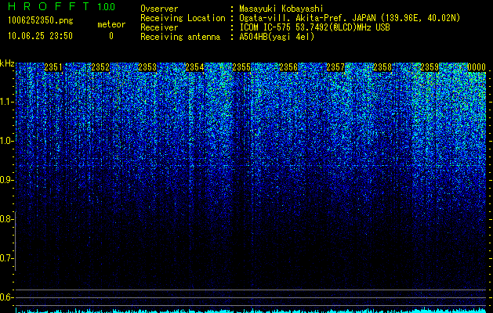Click the 2351 time marker label
Viewport: 493px width, 313px height.
53,67
